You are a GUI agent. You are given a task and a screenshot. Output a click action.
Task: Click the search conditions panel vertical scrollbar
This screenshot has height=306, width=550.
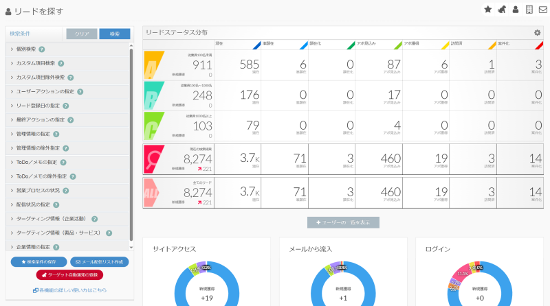(131, 145)
